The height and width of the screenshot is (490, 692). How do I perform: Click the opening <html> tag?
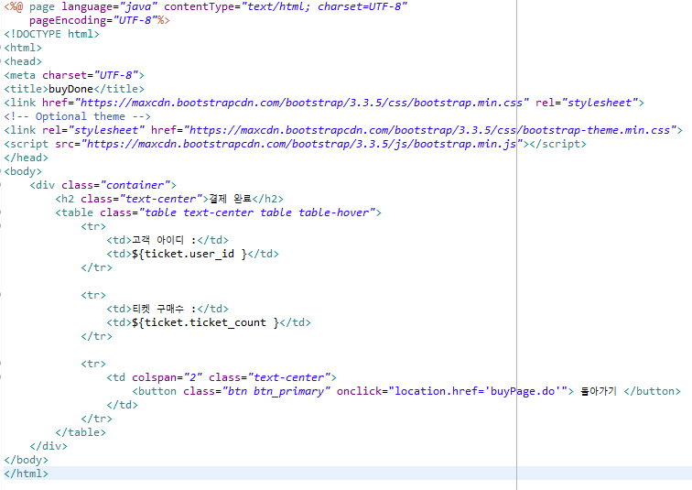point(23,48)
